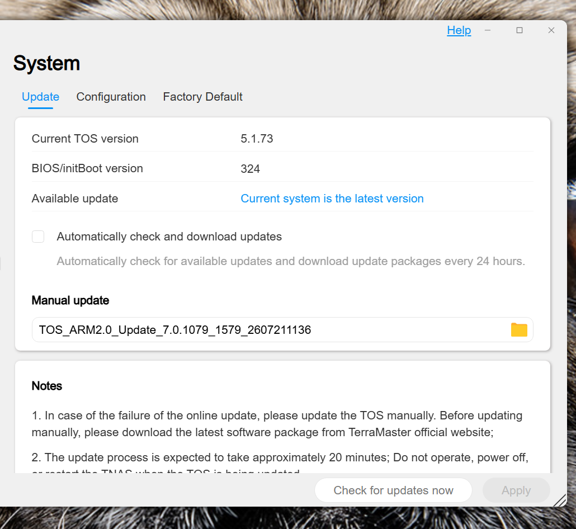This screenshot has width=576, height=529.
Task: Click 'Current system is the latest version' link
Action: tap(332, 199)
